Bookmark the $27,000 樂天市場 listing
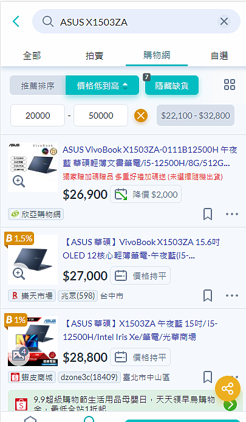 pos(208,296)
